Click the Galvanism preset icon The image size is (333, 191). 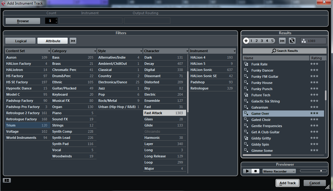point(246,107)
